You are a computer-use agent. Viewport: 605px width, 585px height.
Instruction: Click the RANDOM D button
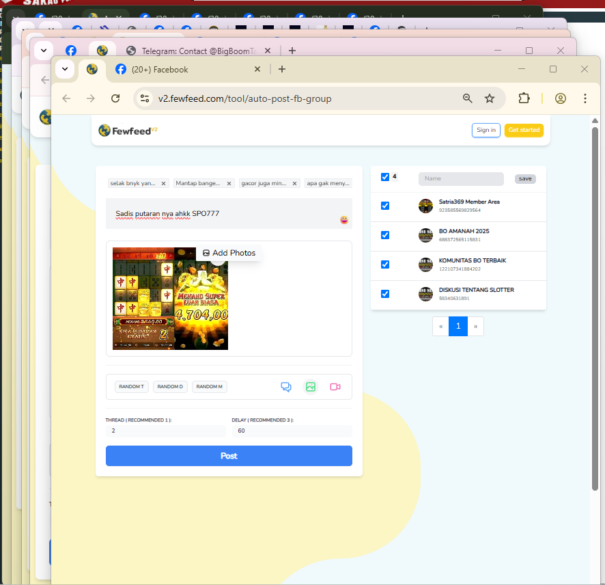click(x=170, y=387)
